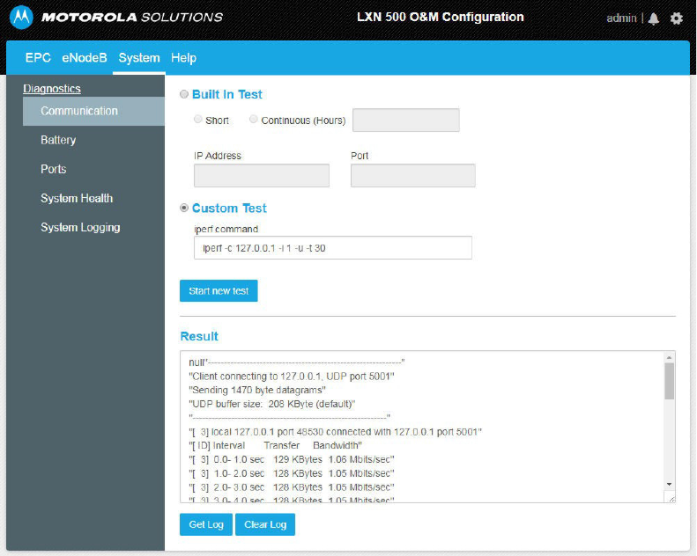Switch to the EPC tab

coord(38,58)
